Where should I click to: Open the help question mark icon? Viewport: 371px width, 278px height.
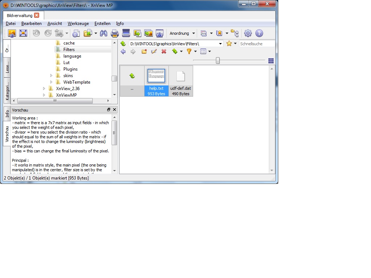(x=259, y=33)
